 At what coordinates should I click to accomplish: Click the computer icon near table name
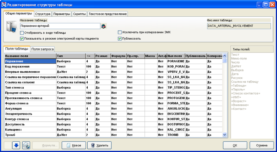[12, 26]
